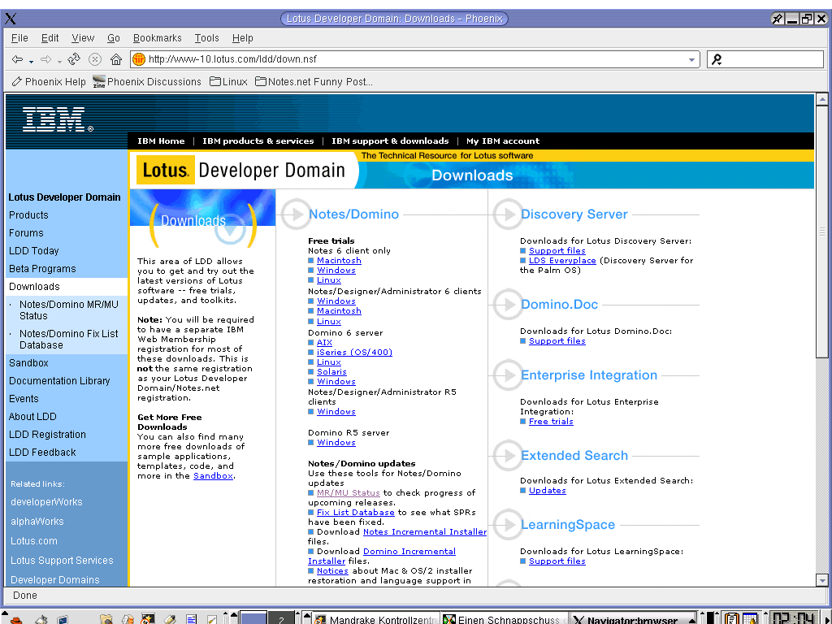Open the Sandbox sidebar item
This screenshot has width=832, height=624.
[28, 363]
